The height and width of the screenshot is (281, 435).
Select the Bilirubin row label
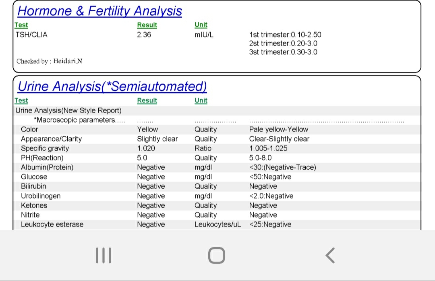(x=33, y=186)
